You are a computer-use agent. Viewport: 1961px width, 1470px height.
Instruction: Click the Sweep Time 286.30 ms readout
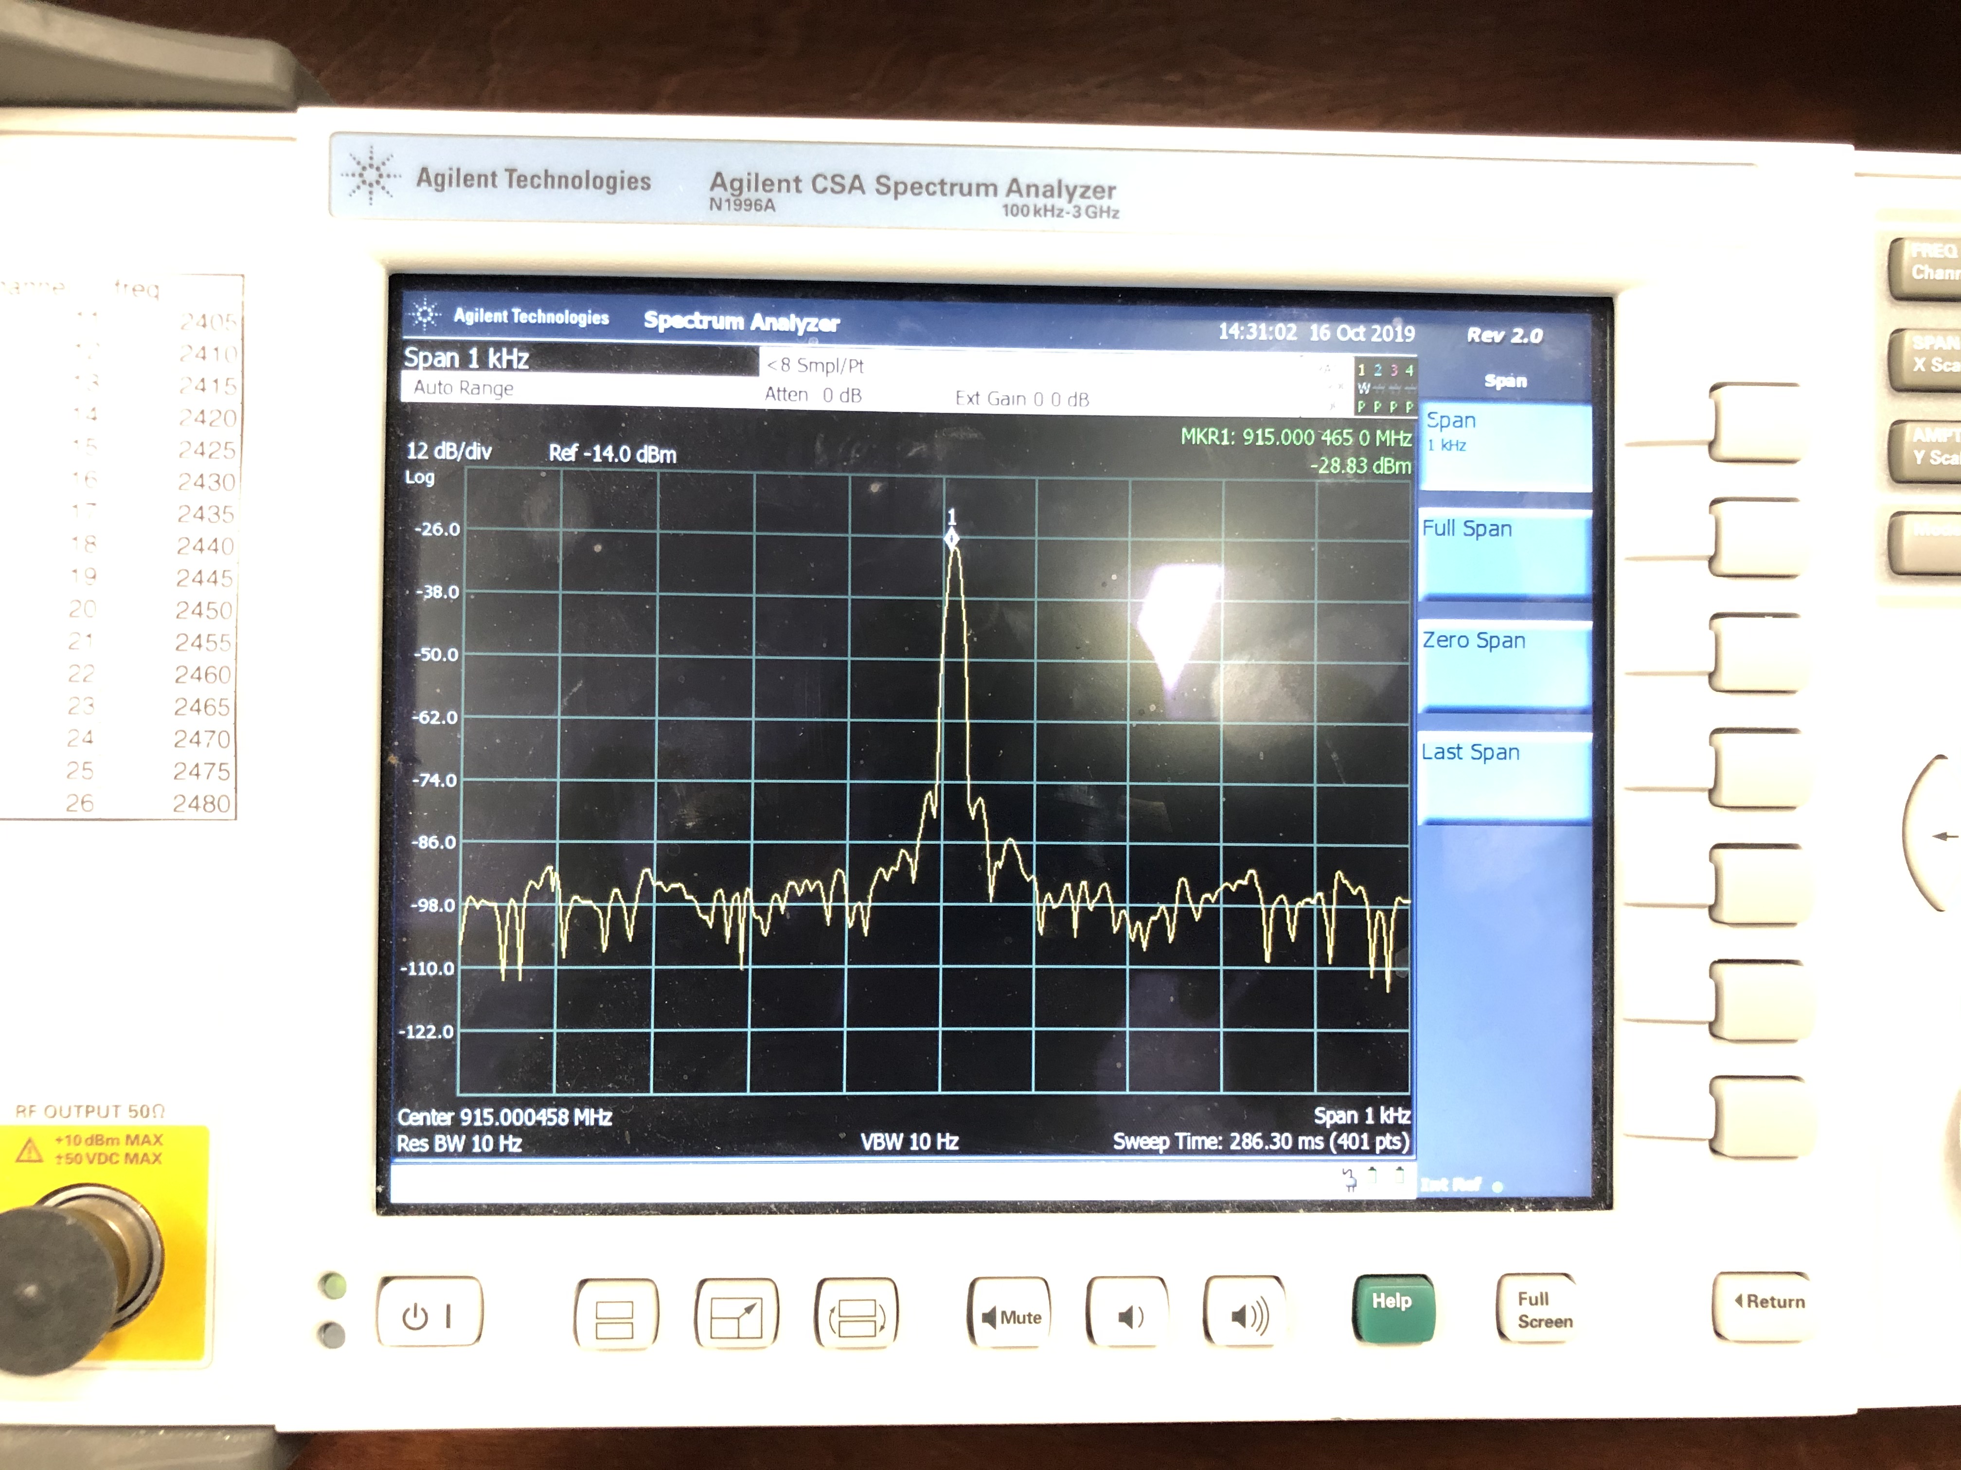(1261, 1141)
